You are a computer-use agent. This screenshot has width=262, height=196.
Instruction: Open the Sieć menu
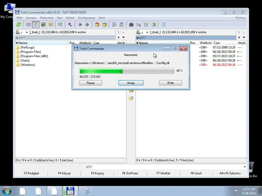59,18
